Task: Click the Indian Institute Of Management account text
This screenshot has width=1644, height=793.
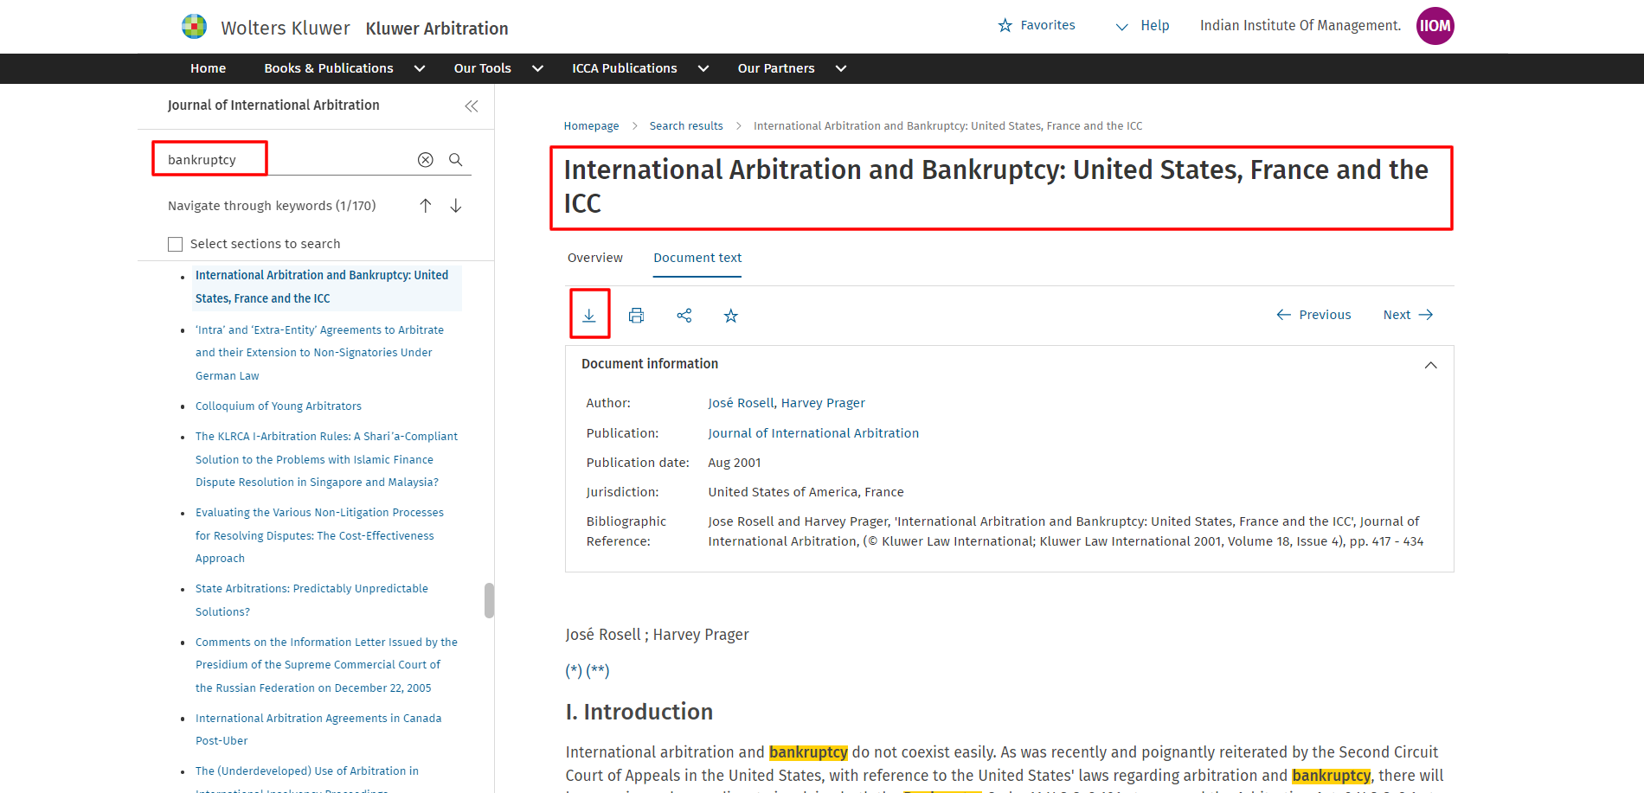Action: [1300, 26]
